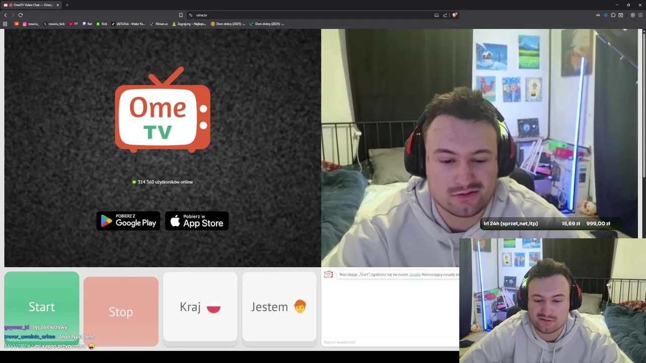
Task: Click the small OmeTV icon in the chat notice
Action: [329, 274]
